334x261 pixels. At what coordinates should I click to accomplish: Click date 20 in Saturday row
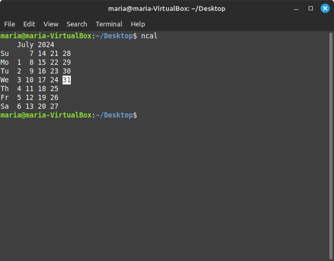[x=42, y=106]
